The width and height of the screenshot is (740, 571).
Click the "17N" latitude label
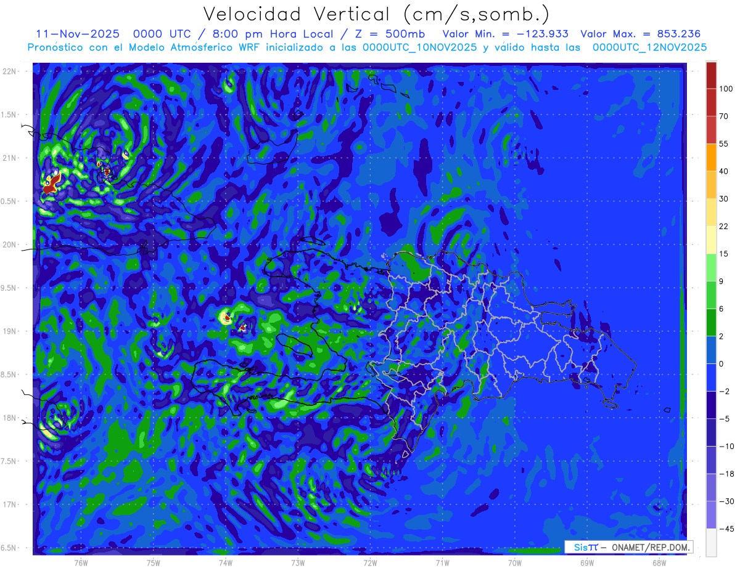point(10,504)
